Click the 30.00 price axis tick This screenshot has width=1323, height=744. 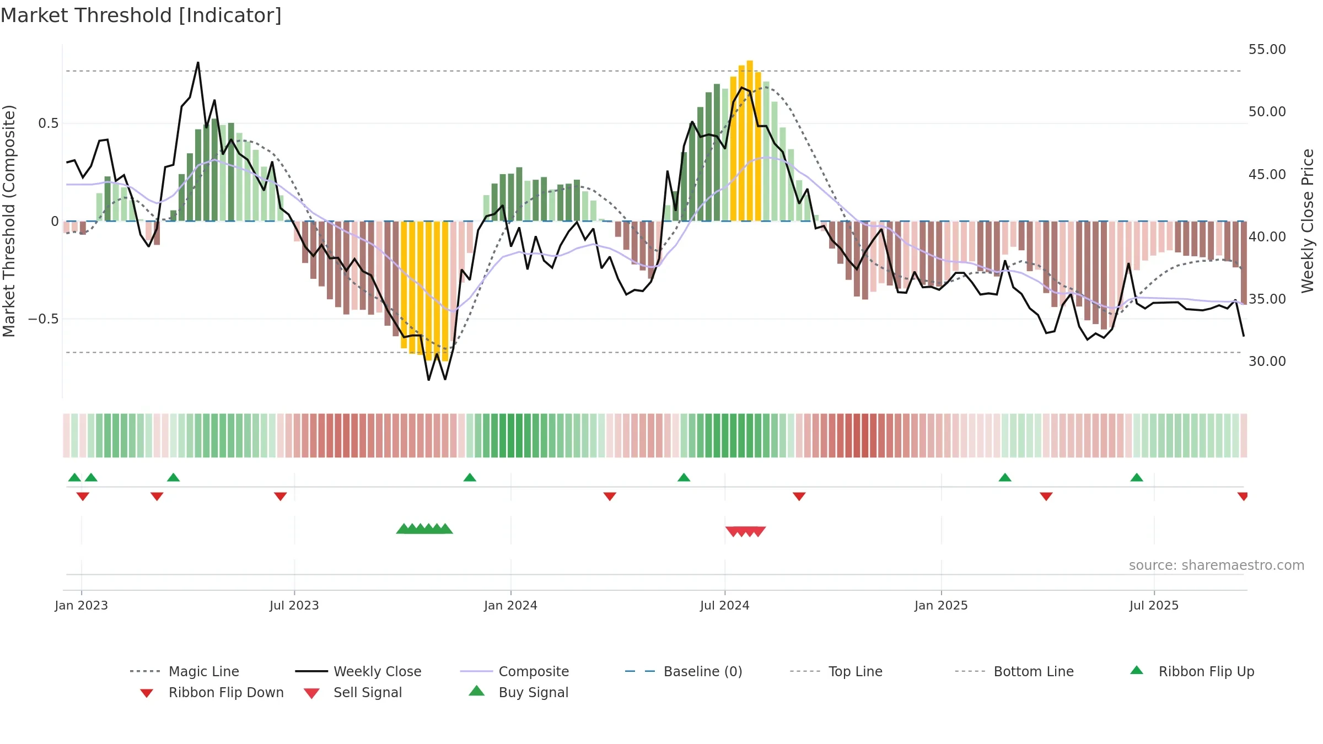pyautogui.click(x=1267, y=362)
